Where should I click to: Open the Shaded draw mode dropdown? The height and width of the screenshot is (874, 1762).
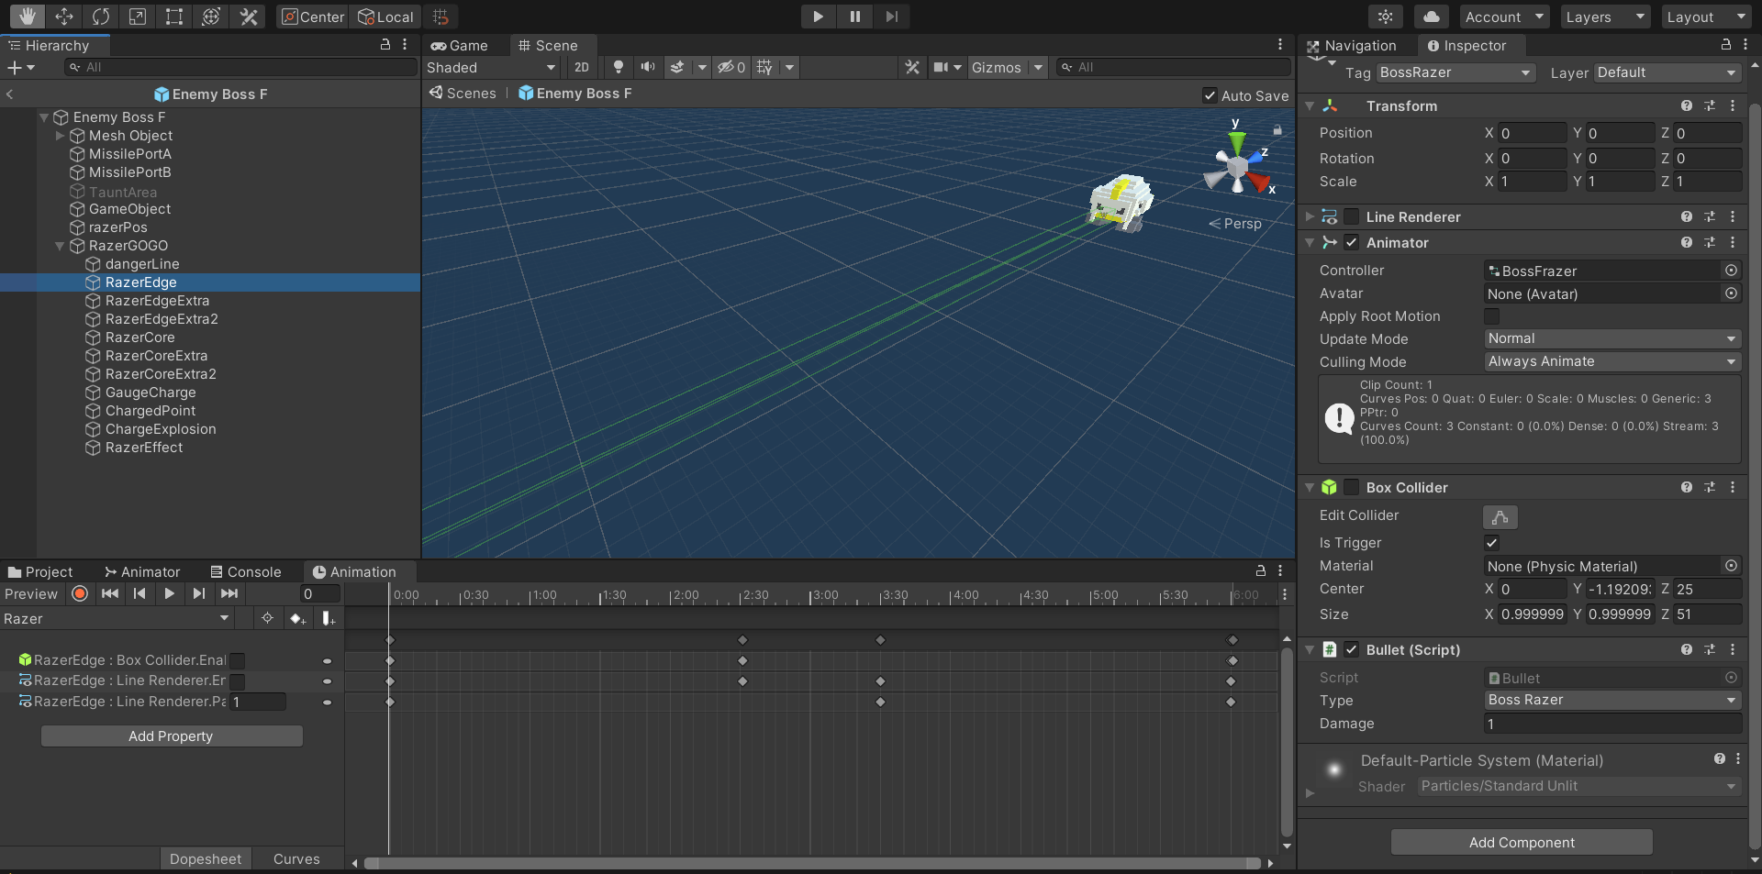[x=491, y=67]
